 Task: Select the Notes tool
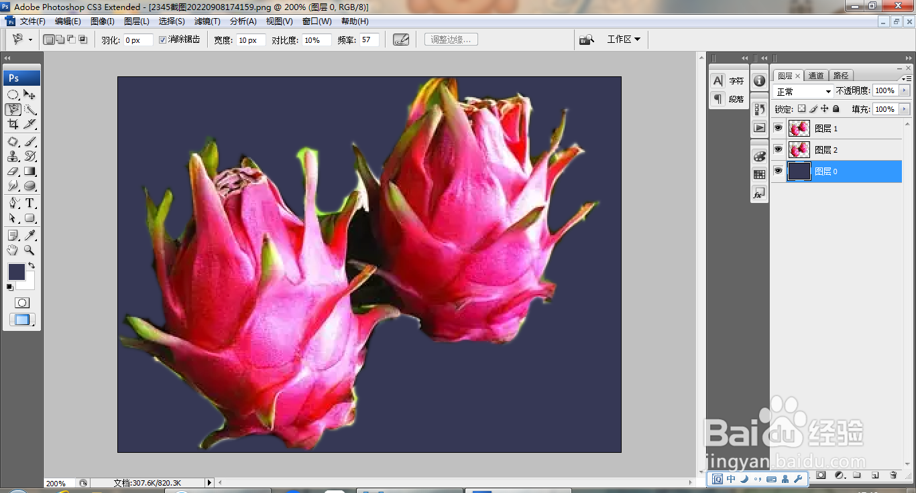point(13,235)
